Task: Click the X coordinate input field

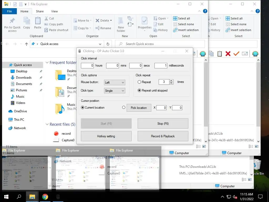Action: (161, 108)
